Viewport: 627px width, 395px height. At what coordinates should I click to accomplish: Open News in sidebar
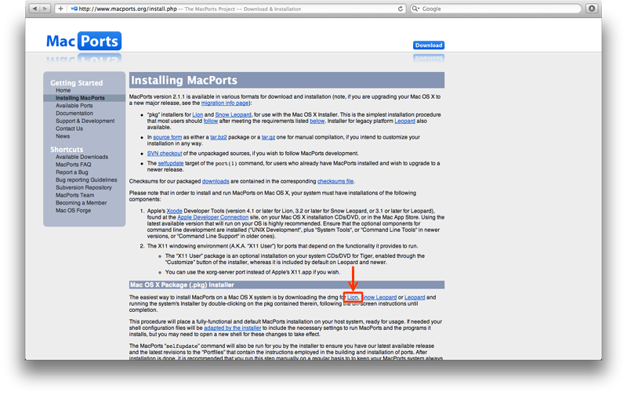tap(63, 136)
